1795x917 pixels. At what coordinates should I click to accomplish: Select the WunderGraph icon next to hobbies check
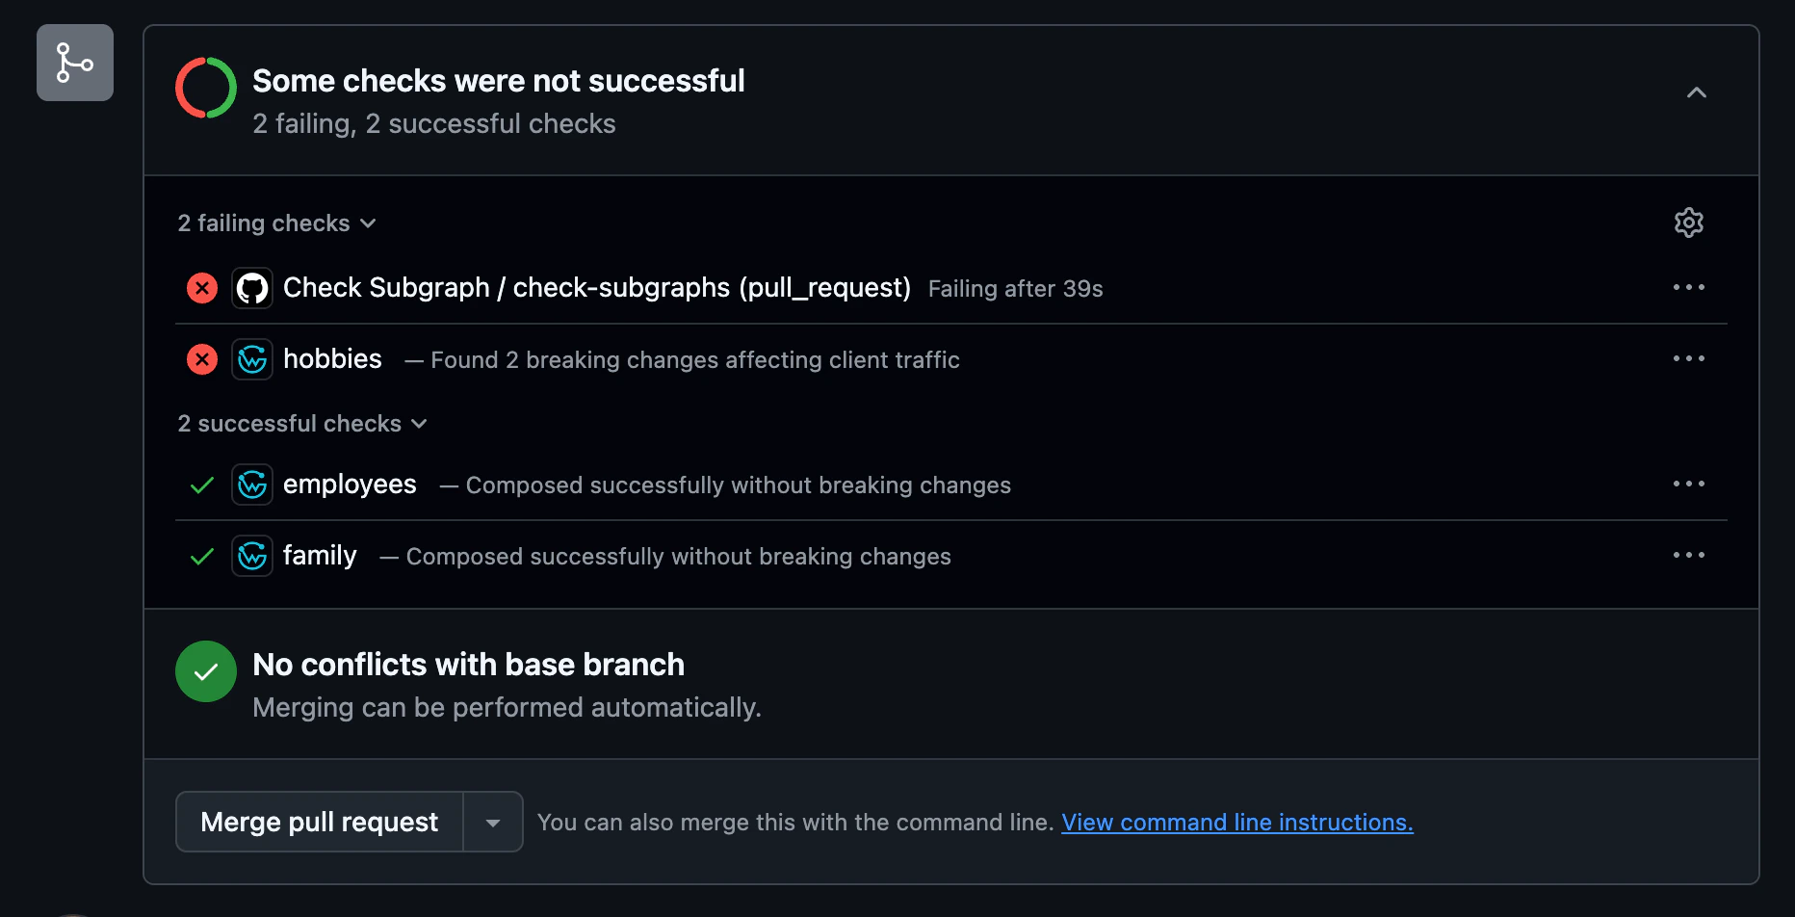251,358
